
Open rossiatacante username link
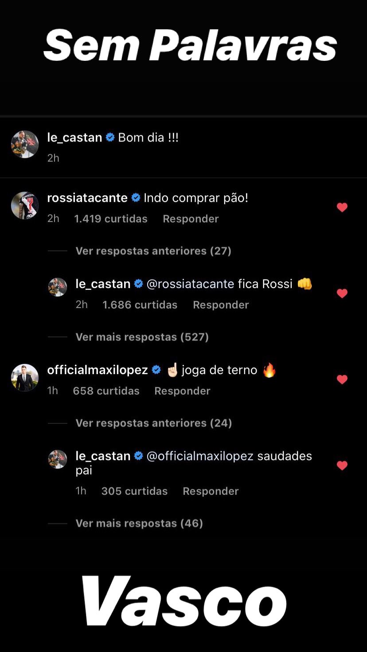(87, 198)
